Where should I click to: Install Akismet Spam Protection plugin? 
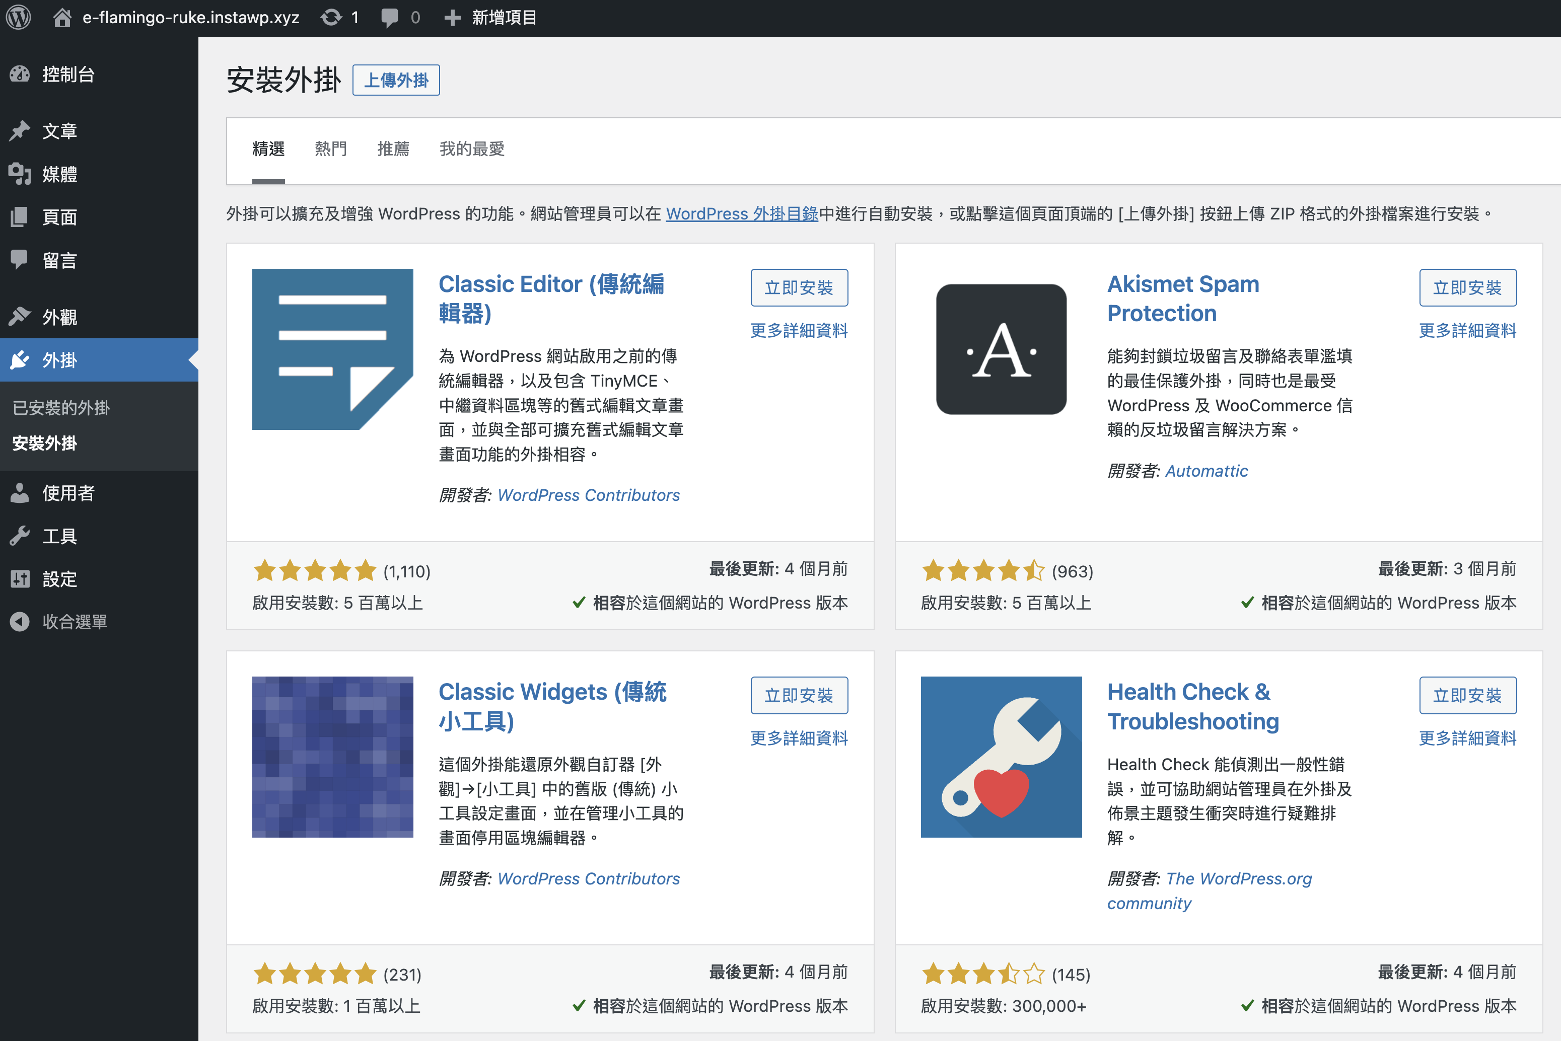1467,287
